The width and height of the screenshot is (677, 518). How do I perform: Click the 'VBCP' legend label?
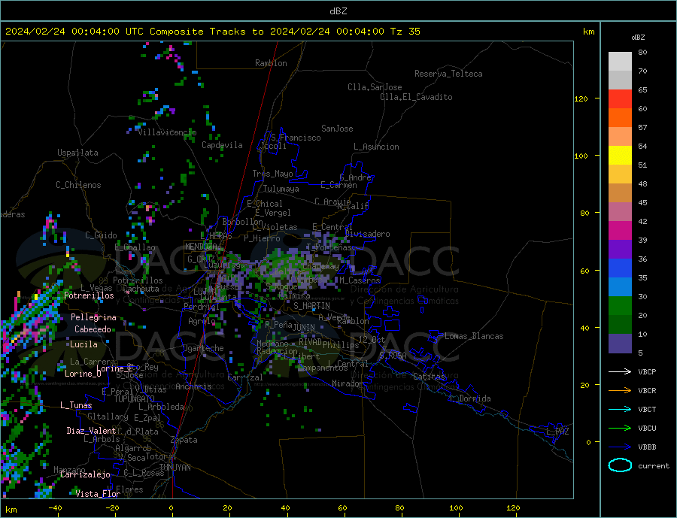click(647, 371)
